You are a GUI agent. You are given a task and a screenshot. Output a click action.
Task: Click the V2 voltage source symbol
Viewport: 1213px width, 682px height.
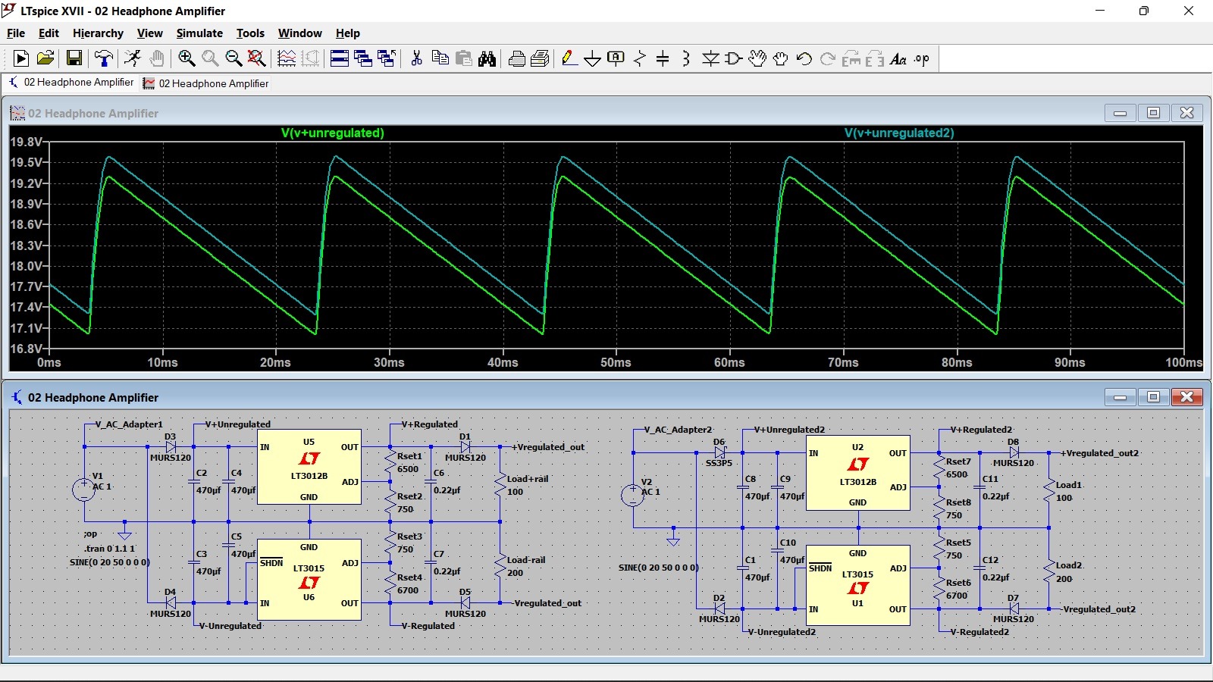(x=632, y=495)
